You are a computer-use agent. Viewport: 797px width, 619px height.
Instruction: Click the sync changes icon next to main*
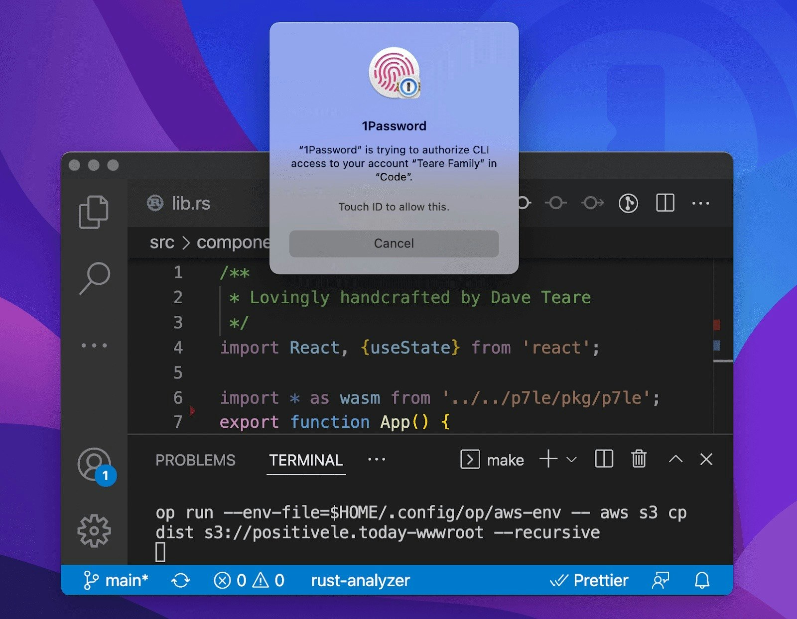click(181, 580)
